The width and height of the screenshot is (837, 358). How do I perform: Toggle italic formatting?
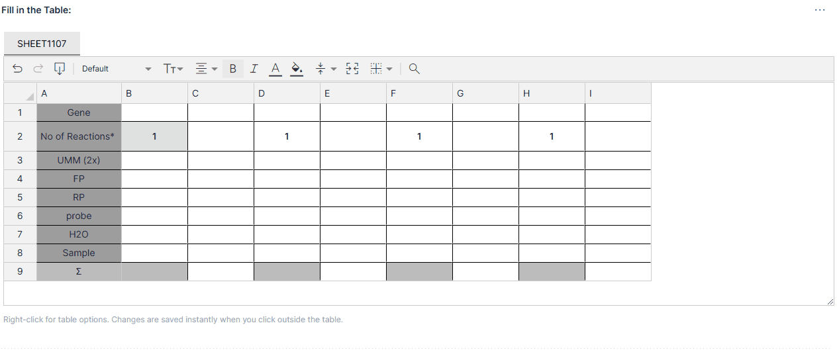point(254,69)
